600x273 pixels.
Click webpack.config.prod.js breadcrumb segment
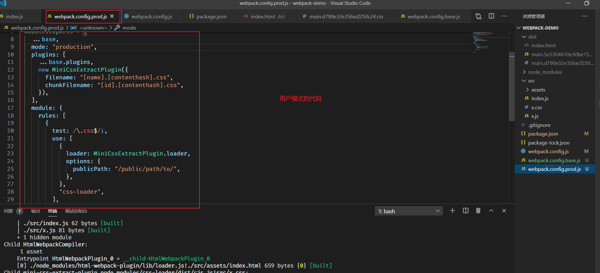click(37, 28)
